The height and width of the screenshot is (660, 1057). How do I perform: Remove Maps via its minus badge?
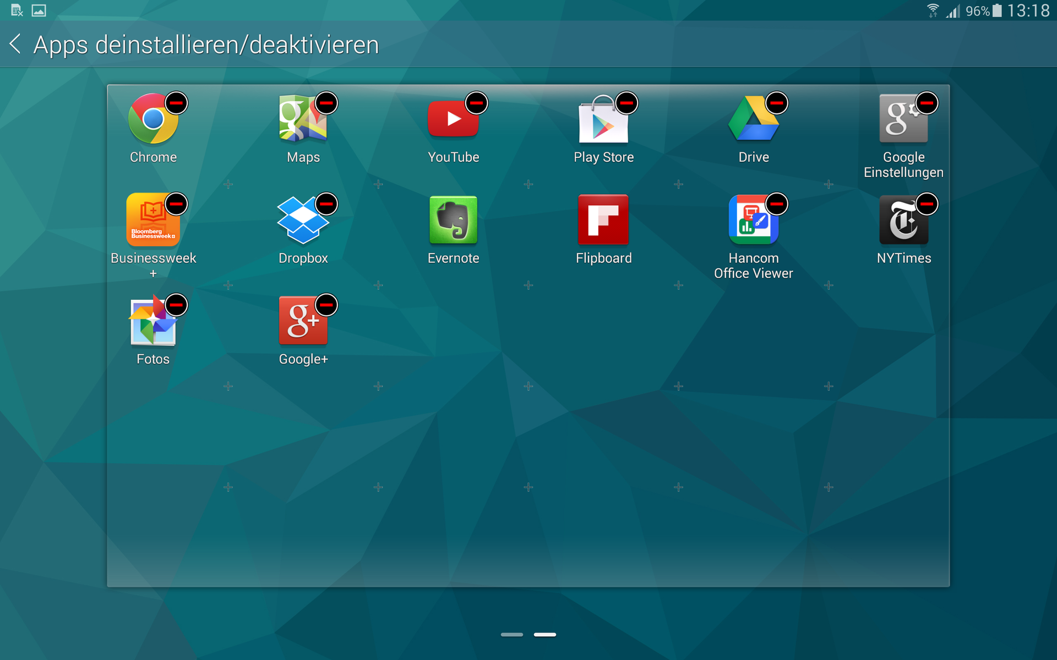pos(326,103)
